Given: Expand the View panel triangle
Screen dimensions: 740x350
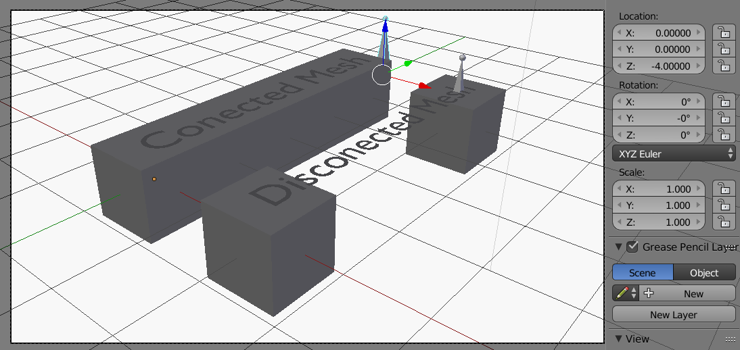Looking at the screenshot, I should click(x=618, y=339).
